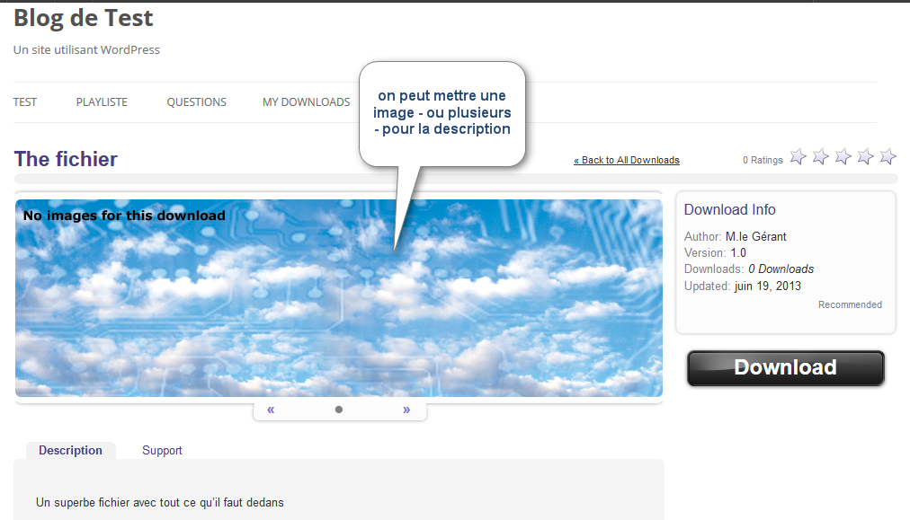Select author name M.le Gérant
The width and height of the screenshot is (910, 520).
point(755,236)
